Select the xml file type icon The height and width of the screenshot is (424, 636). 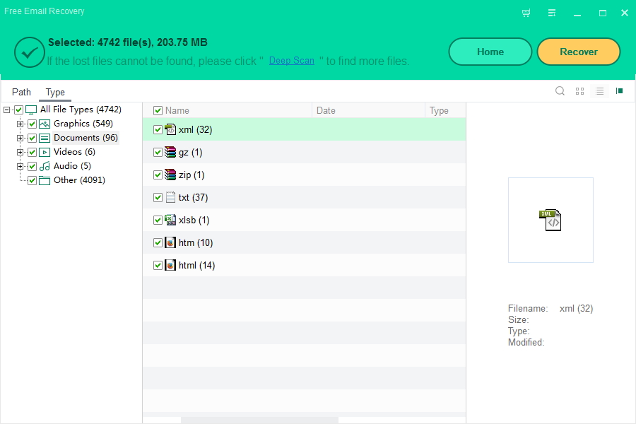[170, 129]
